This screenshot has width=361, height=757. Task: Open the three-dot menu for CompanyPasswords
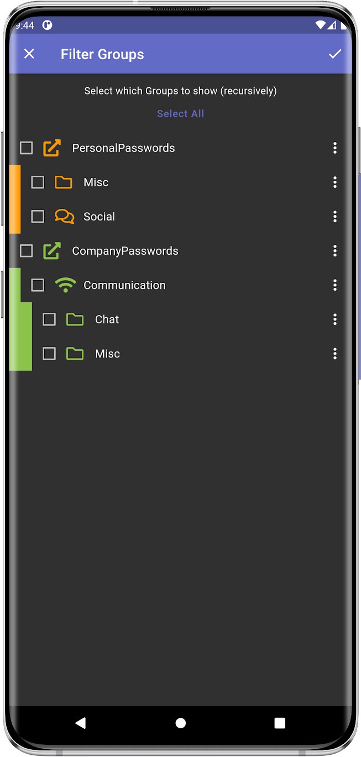tap(334, 250)
